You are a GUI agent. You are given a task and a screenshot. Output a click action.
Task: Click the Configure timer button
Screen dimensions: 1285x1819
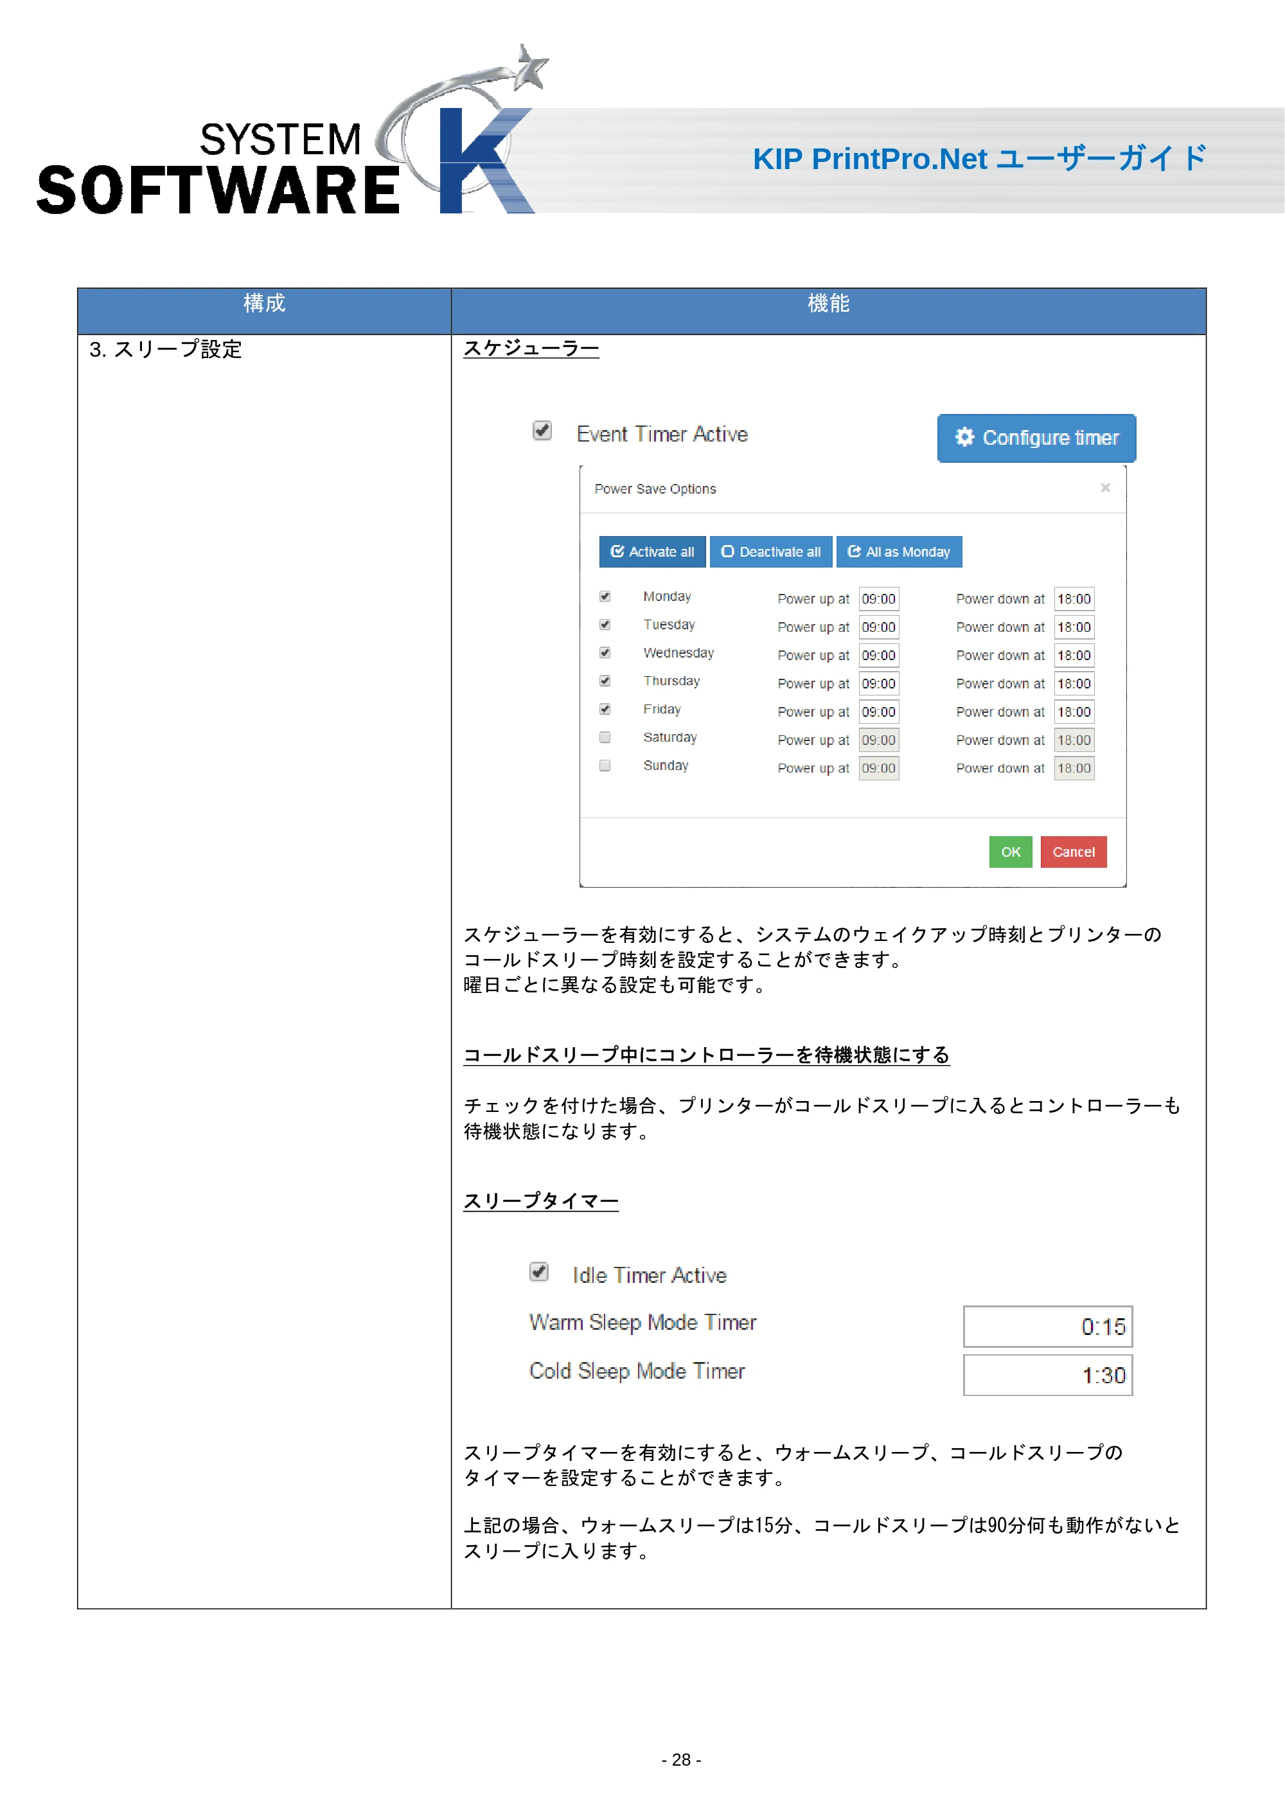1036,438
